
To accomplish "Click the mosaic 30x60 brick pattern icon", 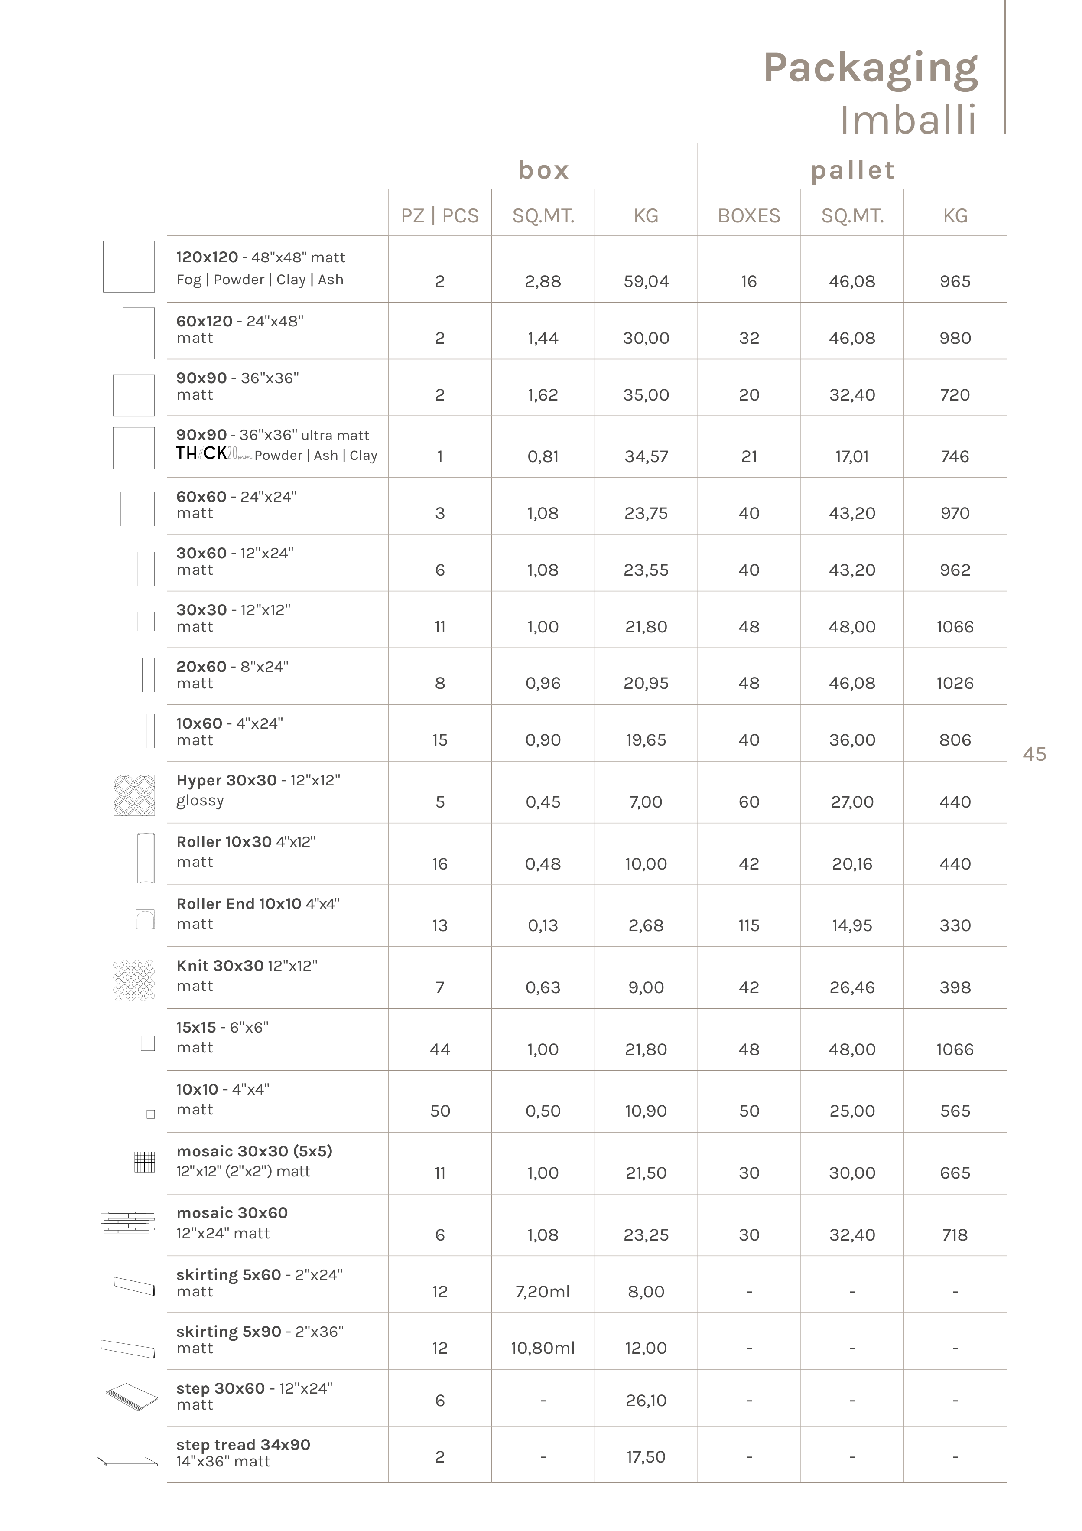I will (128, 1222).
